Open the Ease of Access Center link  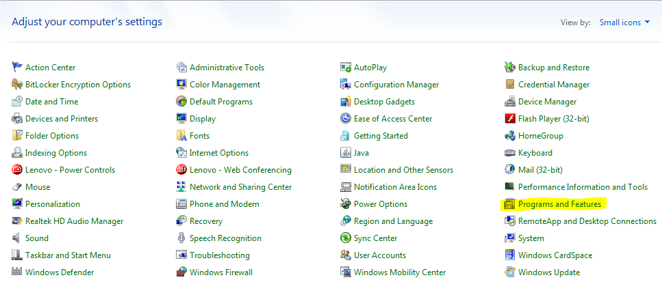pos(393,119)
